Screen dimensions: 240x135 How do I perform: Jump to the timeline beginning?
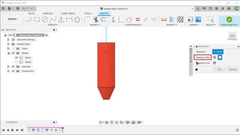(3, 130)
